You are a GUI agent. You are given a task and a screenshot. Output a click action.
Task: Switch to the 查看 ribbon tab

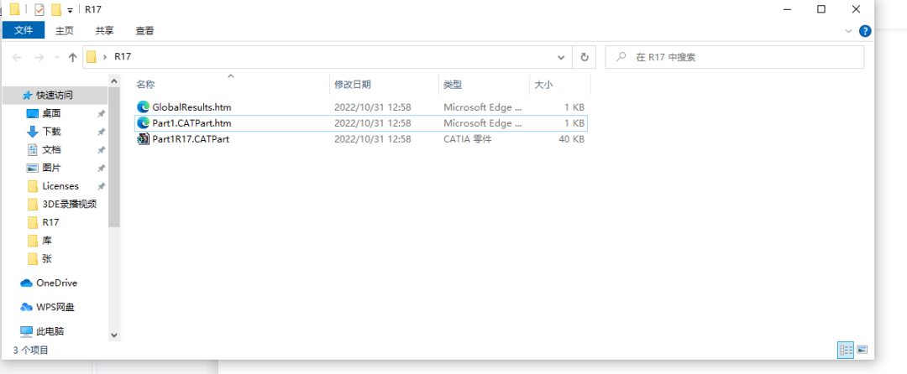pyautogui.click(x=144, y=30)
